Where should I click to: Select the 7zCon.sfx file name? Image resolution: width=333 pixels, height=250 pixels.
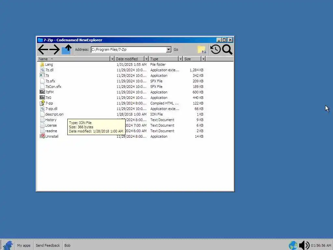point(53,87)
